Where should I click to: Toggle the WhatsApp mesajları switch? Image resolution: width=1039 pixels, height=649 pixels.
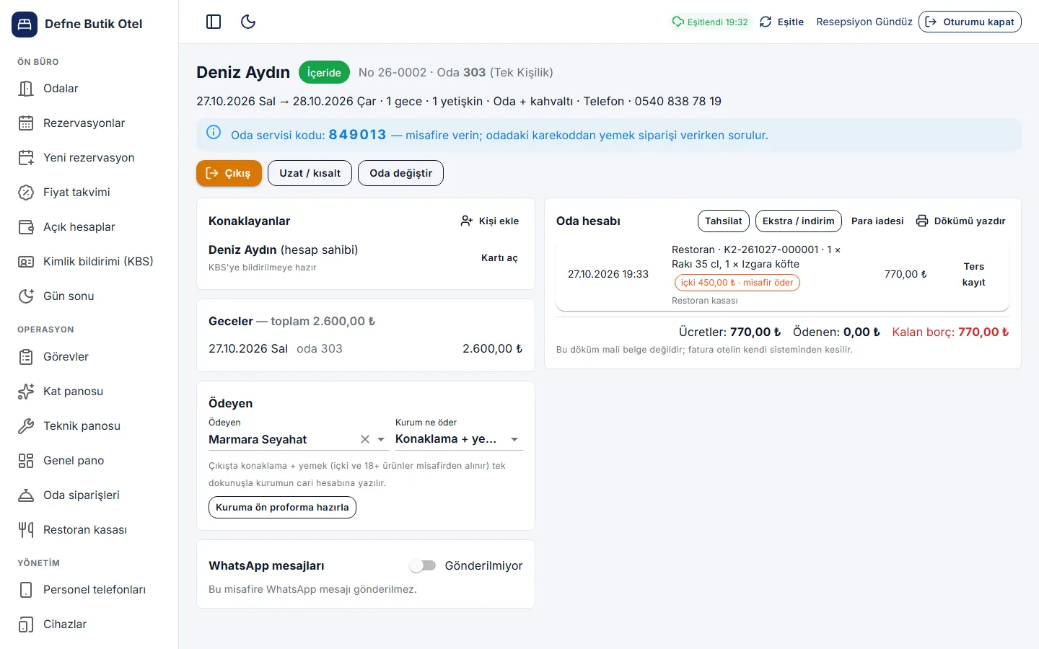423,565
